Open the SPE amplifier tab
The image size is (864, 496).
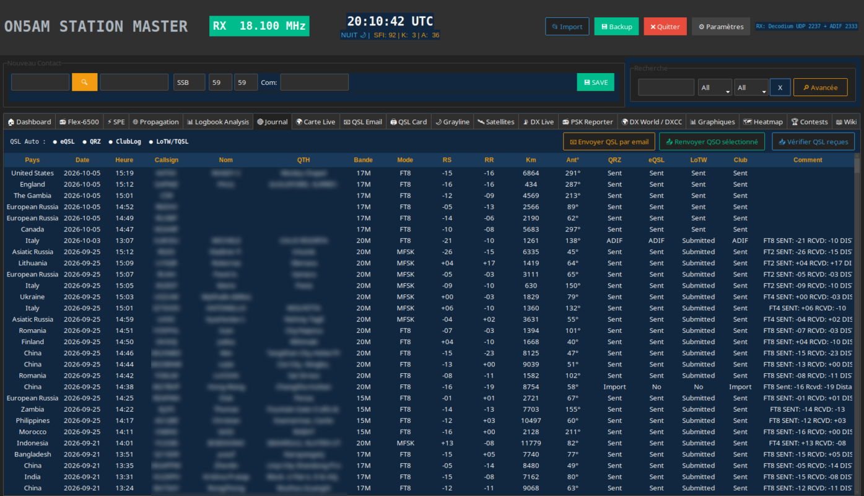[116, 122]
